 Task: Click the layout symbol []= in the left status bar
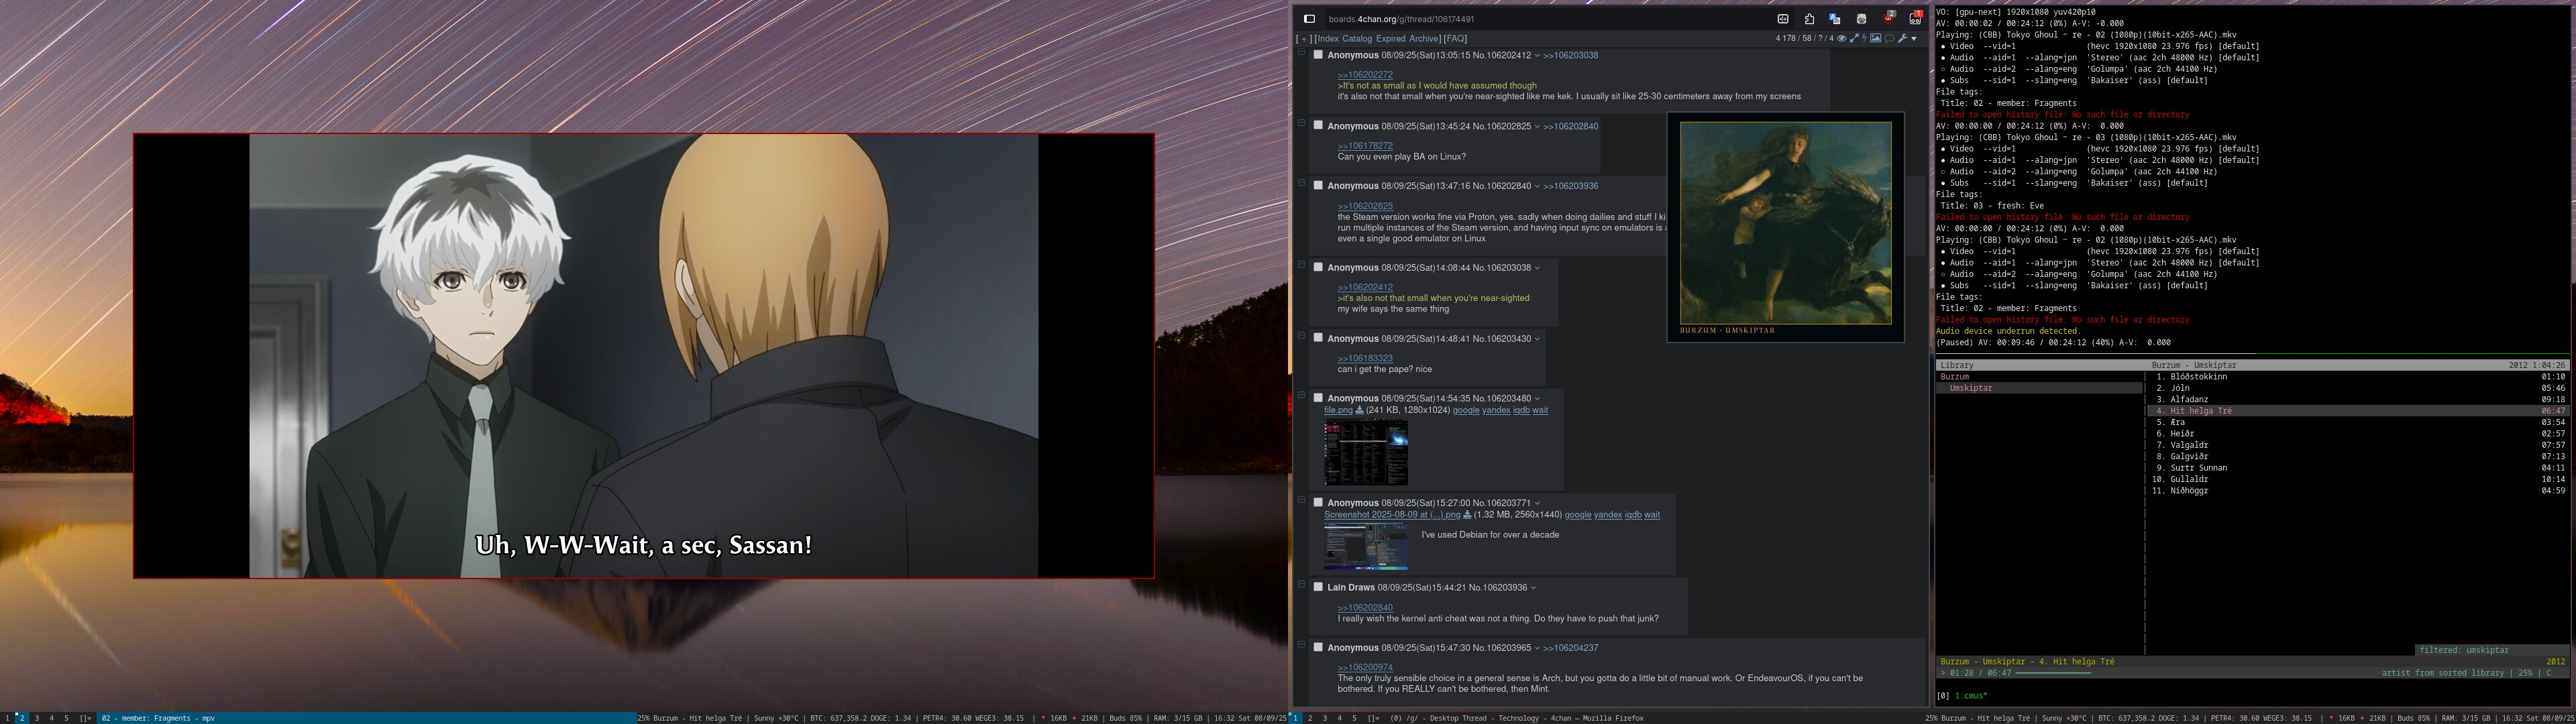click(x=86, y=718)
